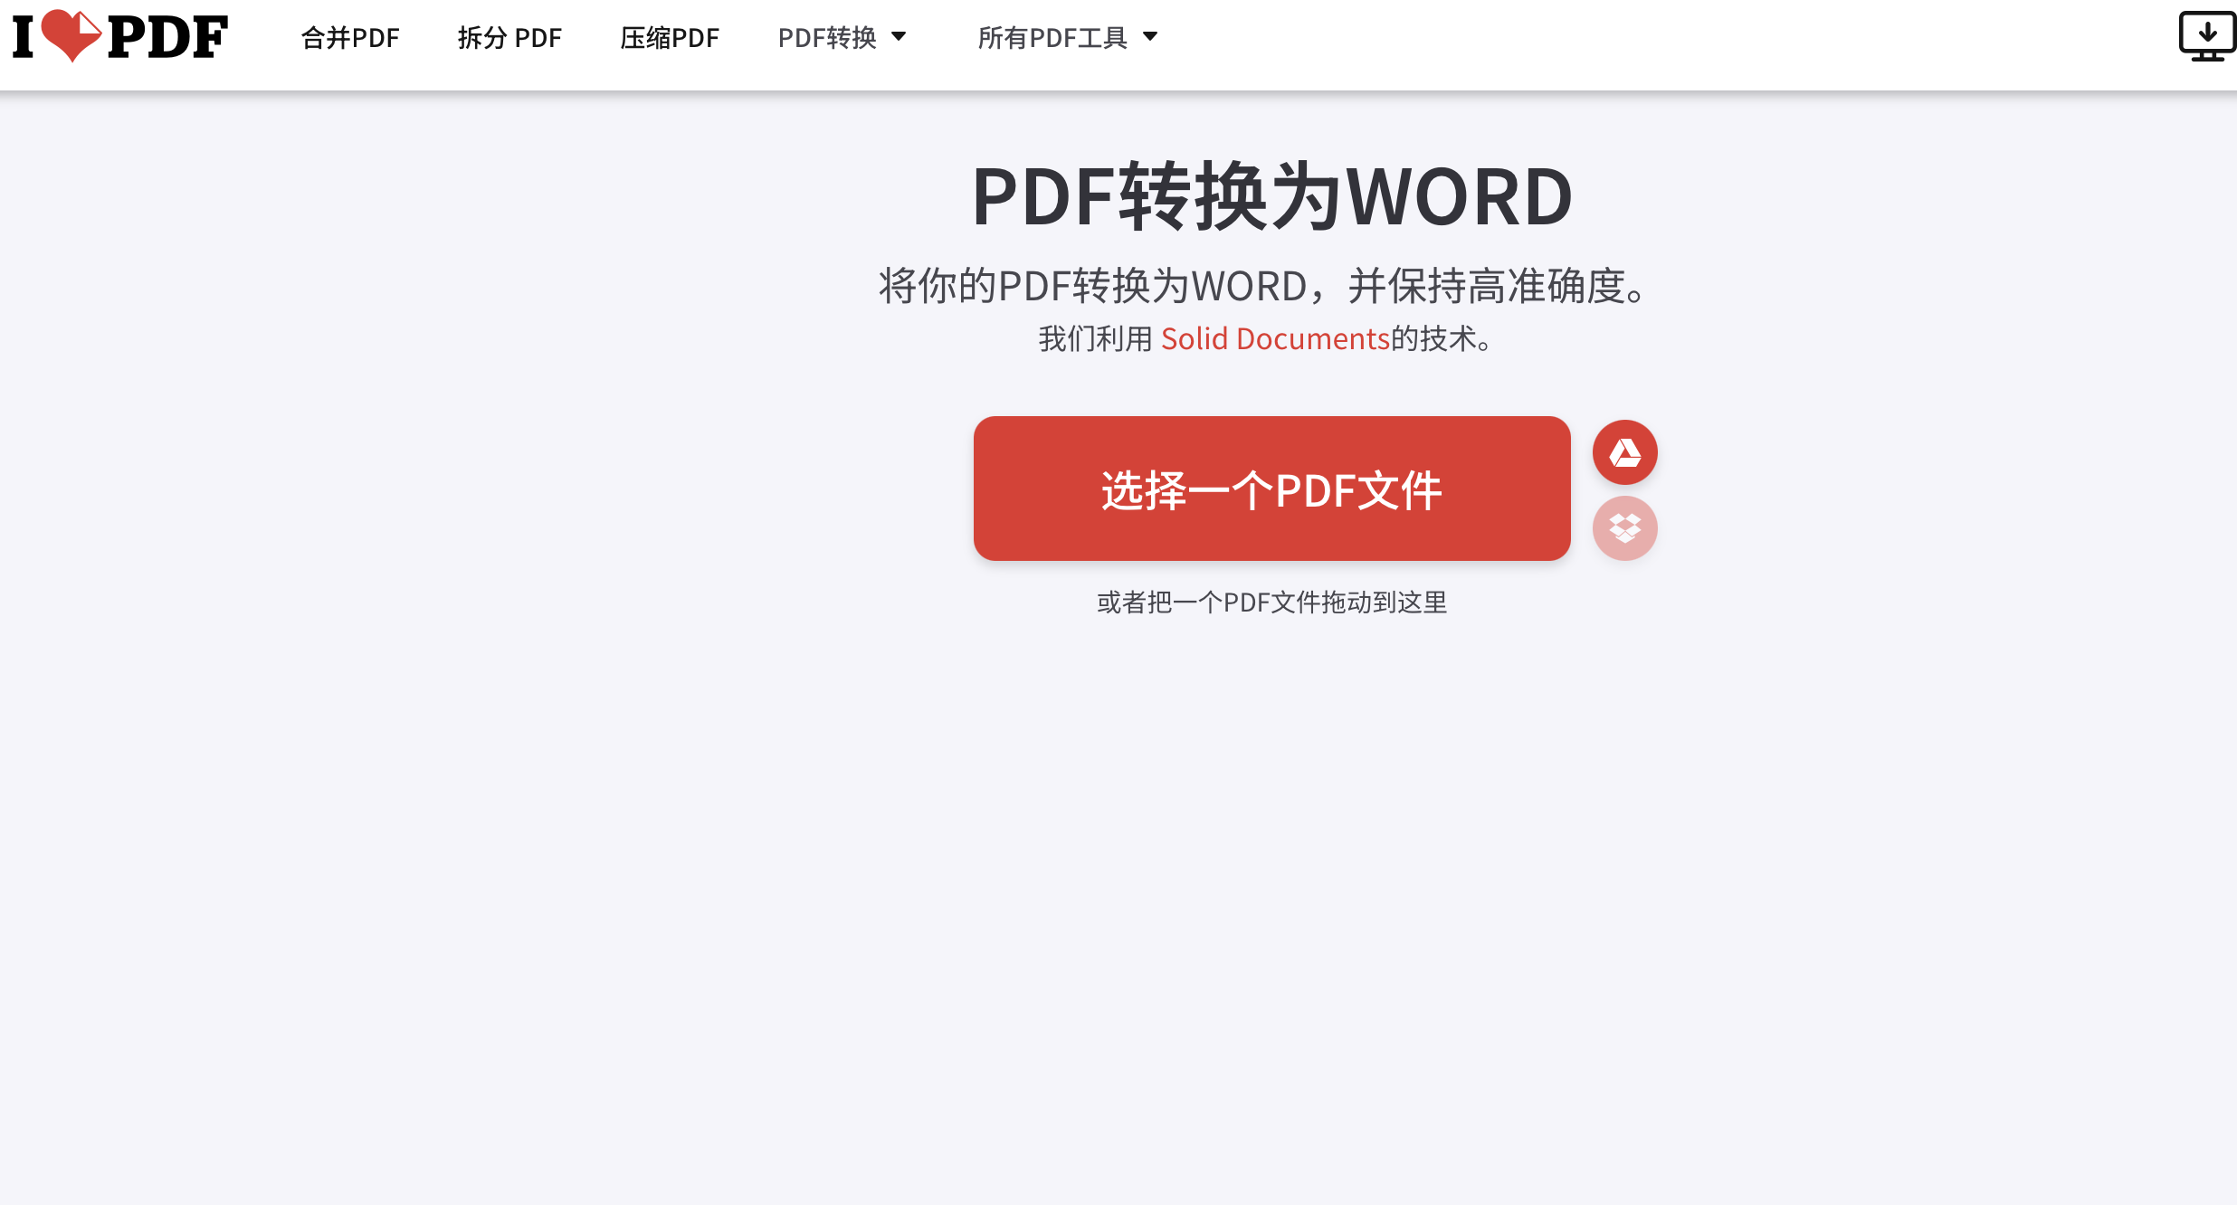This screenshot has height=1205, width=2237.
Task: Click the letter I in logo
Action: (x=24, y=38)
